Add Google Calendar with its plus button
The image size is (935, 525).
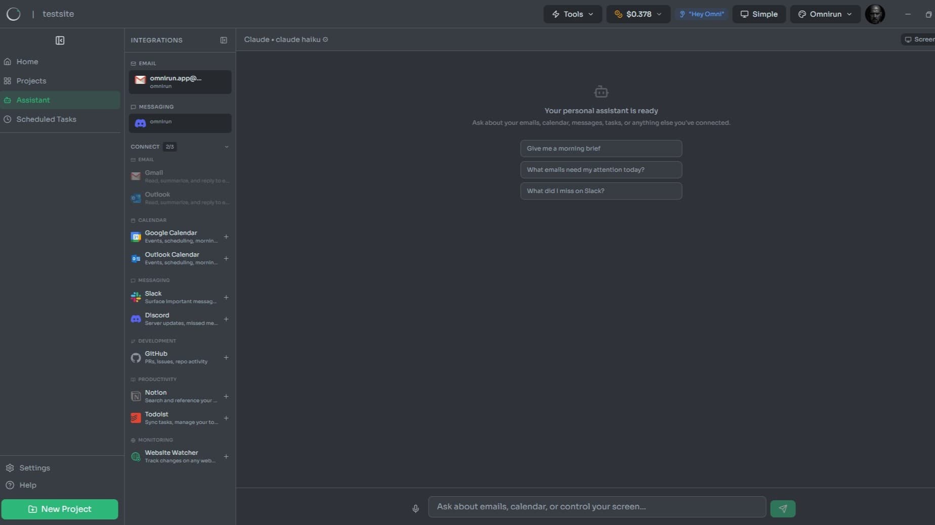226,236
